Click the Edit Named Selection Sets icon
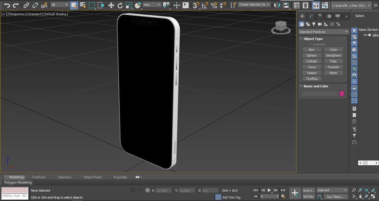The width and height of the screenshot is (379, 201). point(233,5)
